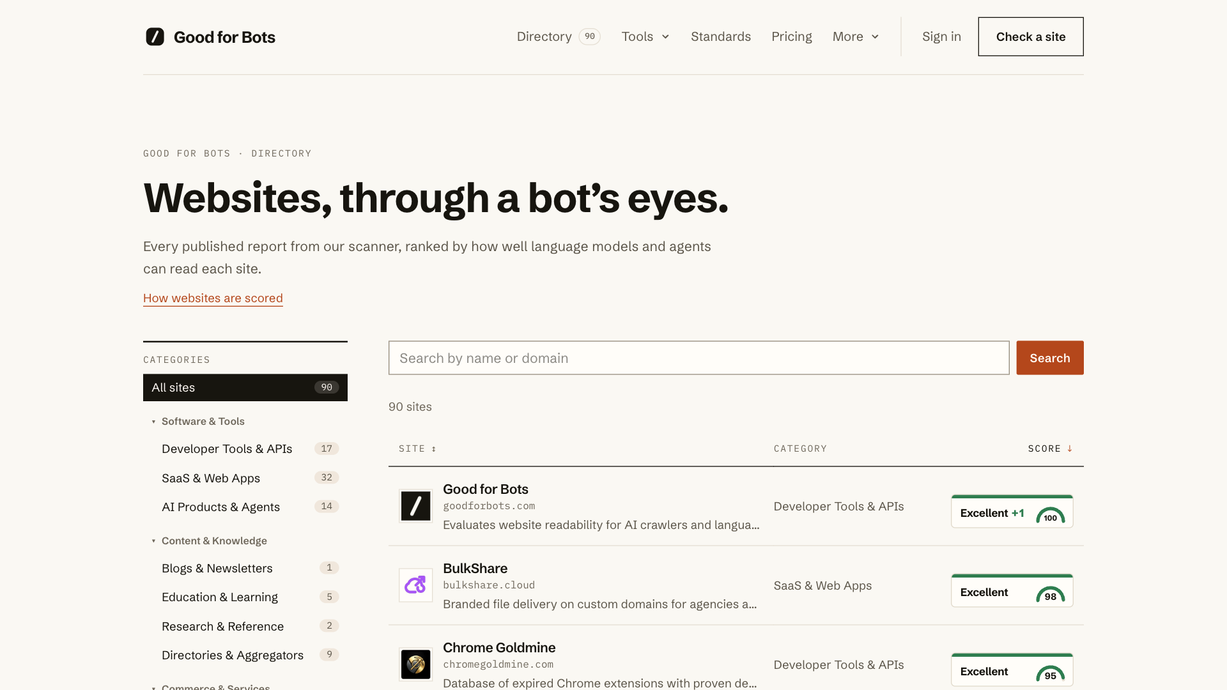
Task: Open the BulkShare purple cloud icon
Action: coord(415,585)
